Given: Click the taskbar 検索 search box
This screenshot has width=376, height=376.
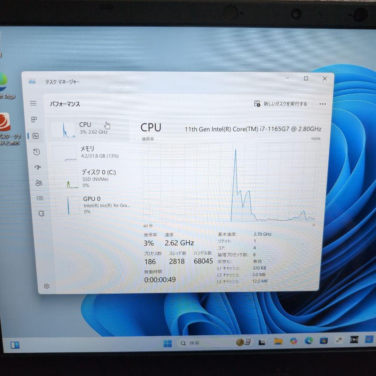Looking at the screenshot, I should tap(214, 343).
